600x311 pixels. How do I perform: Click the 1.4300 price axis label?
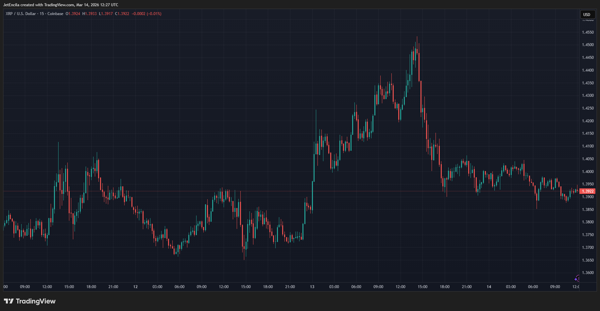588,95
